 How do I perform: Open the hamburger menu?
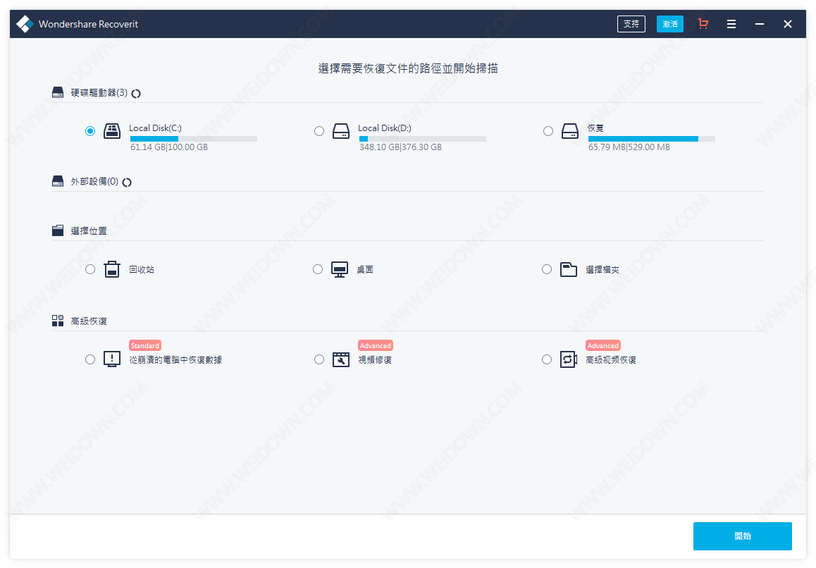coord(731,24)
